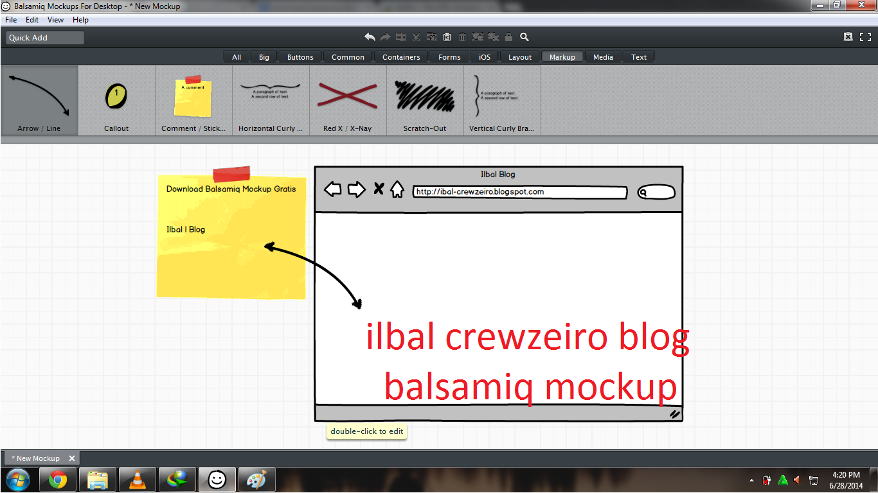Select the Markup category tab

[x=562, y=57]
